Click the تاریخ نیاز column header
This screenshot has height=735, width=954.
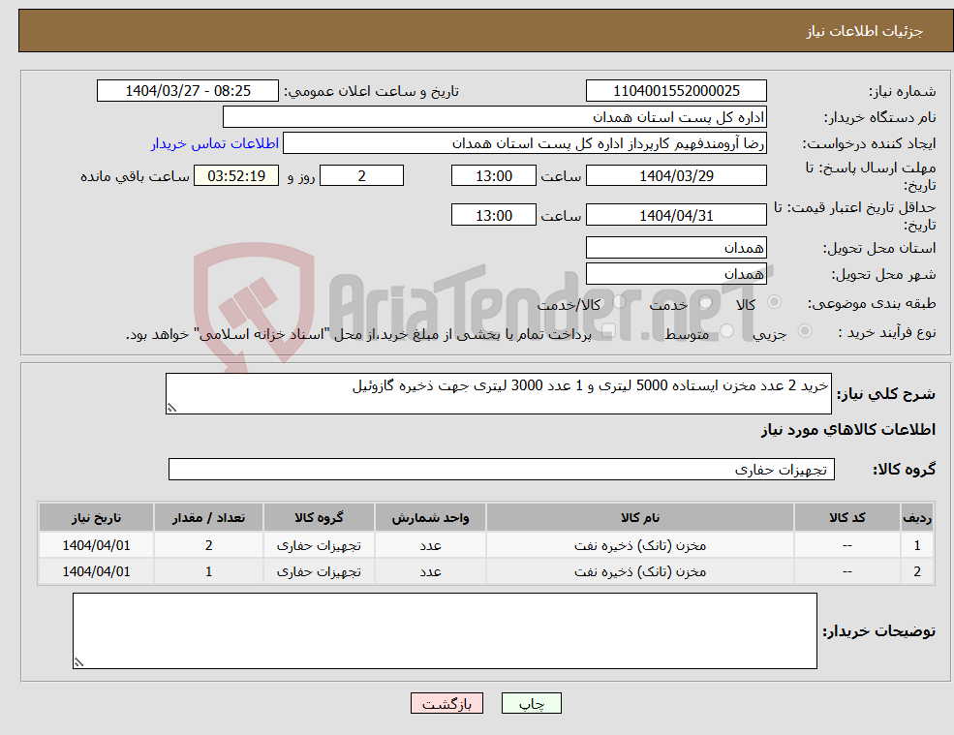click(x=96, y=518)
